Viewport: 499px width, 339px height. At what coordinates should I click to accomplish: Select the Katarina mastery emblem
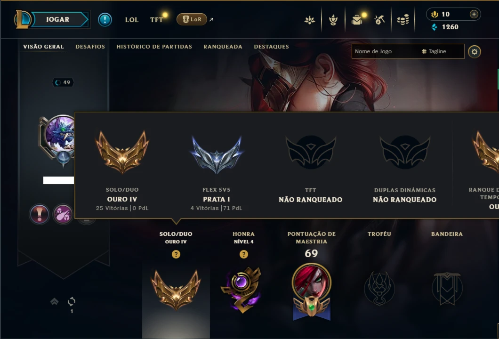pos(312,291)
